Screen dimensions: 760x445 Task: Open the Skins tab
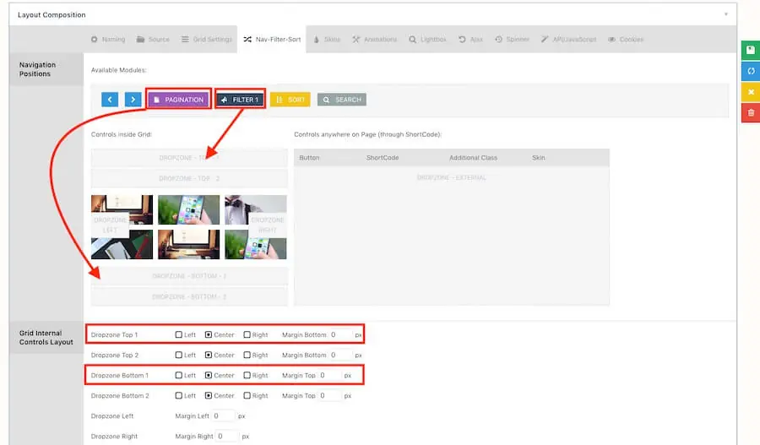tap(327, 39)
